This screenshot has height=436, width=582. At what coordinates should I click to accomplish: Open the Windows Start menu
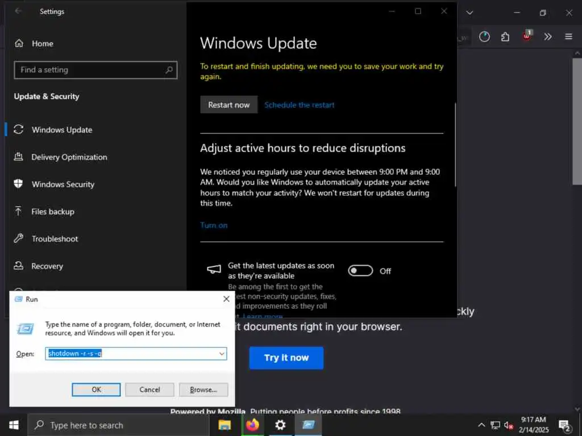click(x=14, y=425)
